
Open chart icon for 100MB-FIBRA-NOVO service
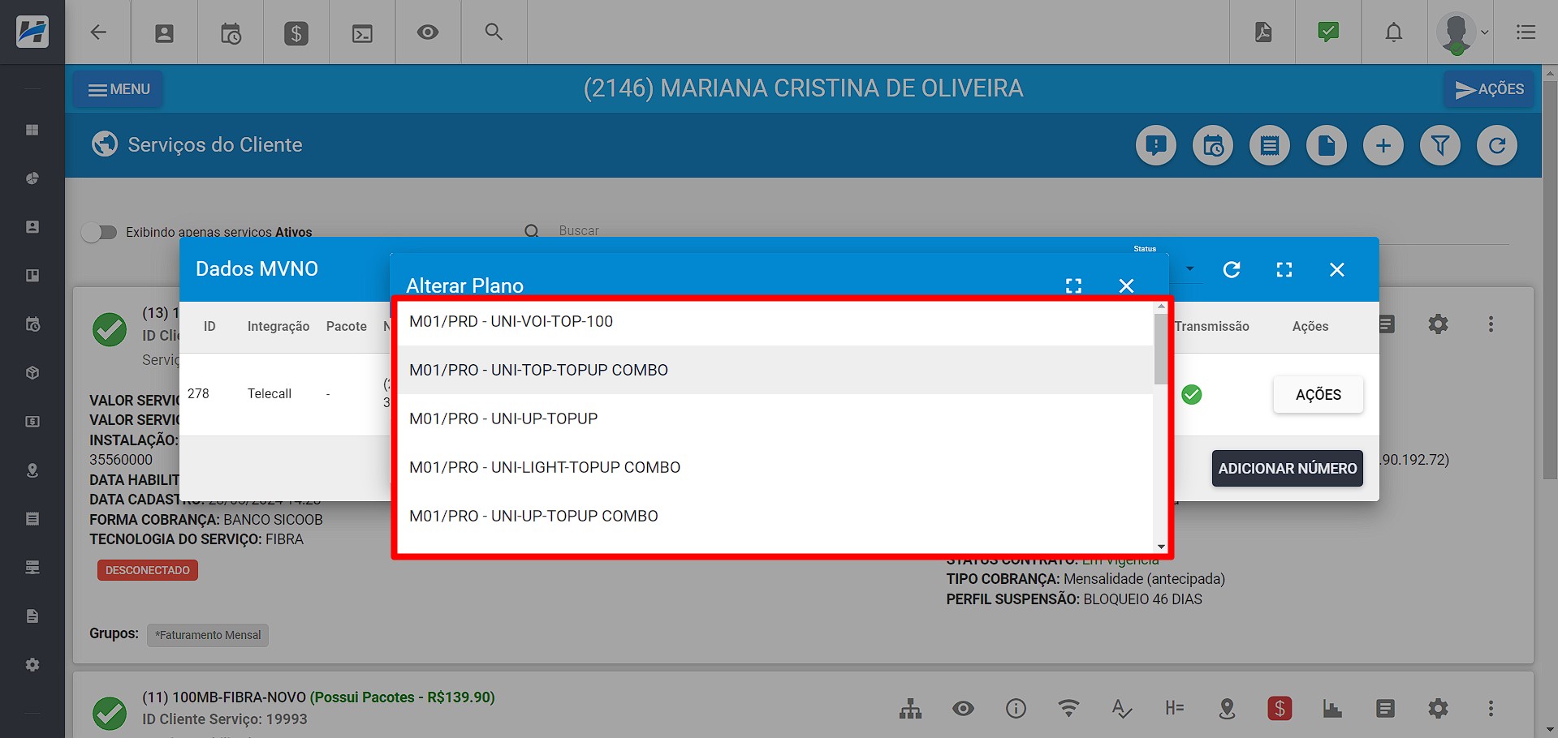pyautogui.click(x=1332, y=709)
